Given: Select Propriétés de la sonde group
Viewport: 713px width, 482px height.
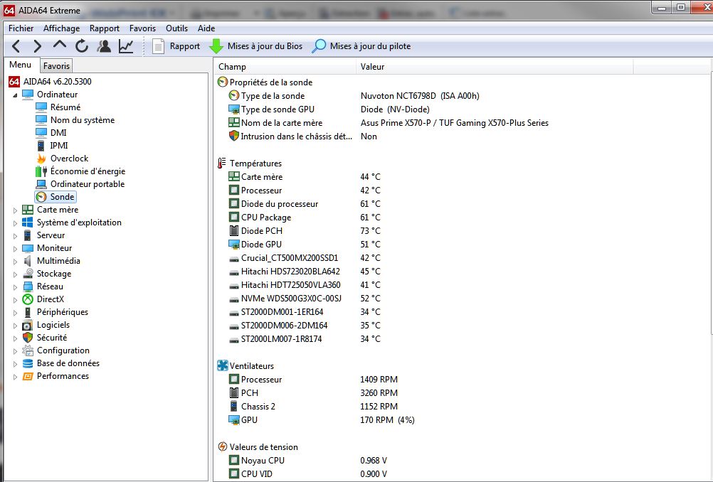Looking at the screenshot, I should [271, 82].
